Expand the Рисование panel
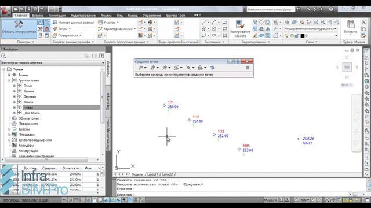The image size is (371, 208). tap(214, 42)
